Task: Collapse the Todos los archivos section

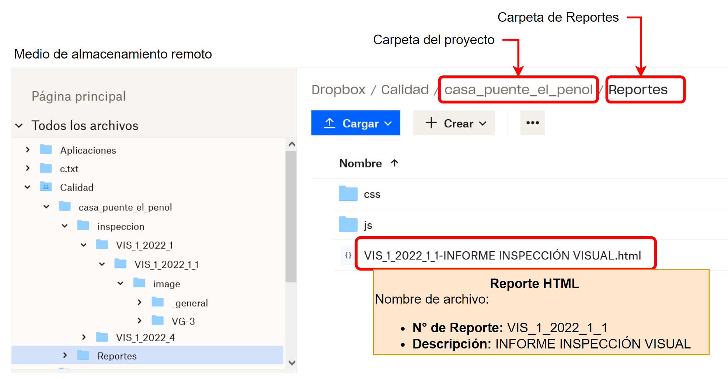Action: tap(19, 126)
